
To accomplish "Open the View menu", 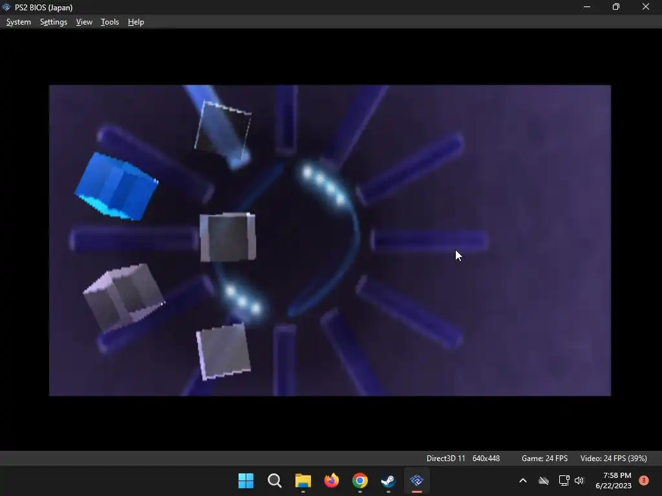I will pos(84,22).
